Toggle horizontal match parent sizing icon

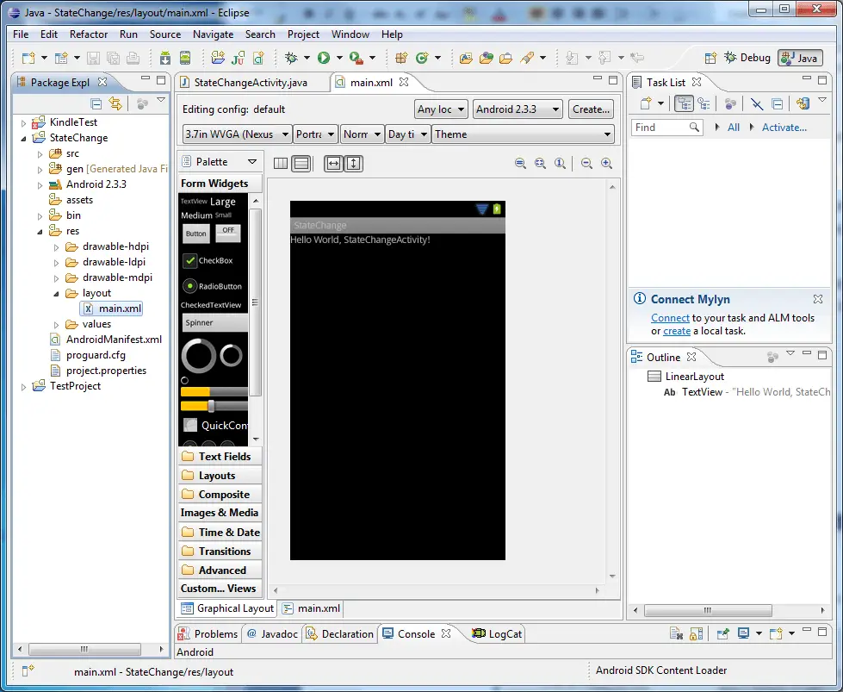tap(333, 163)
